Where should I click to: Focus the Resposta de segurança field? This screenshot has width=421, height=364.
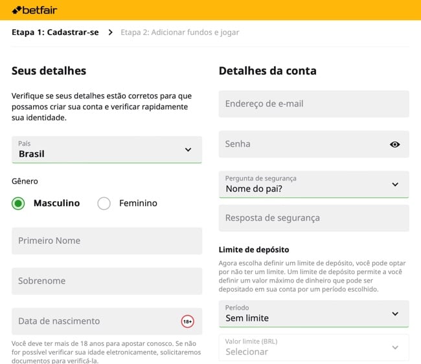(x=314, y=218)
